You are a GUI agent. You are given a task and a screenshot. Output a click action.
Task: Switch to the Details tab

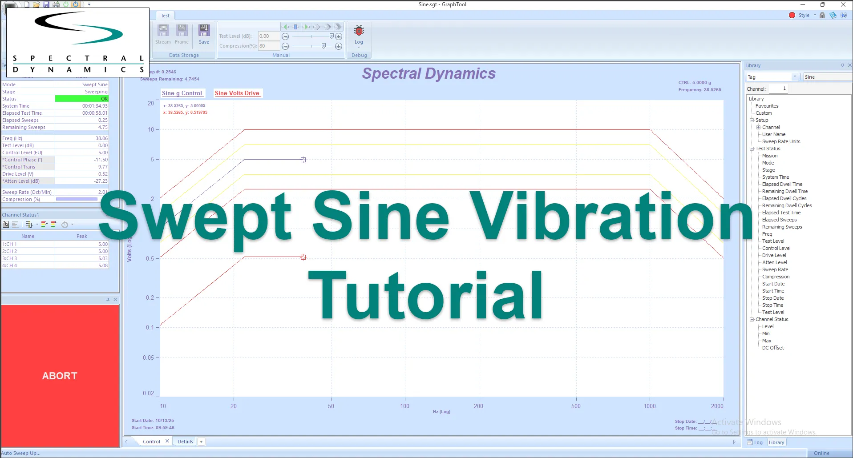185,441
